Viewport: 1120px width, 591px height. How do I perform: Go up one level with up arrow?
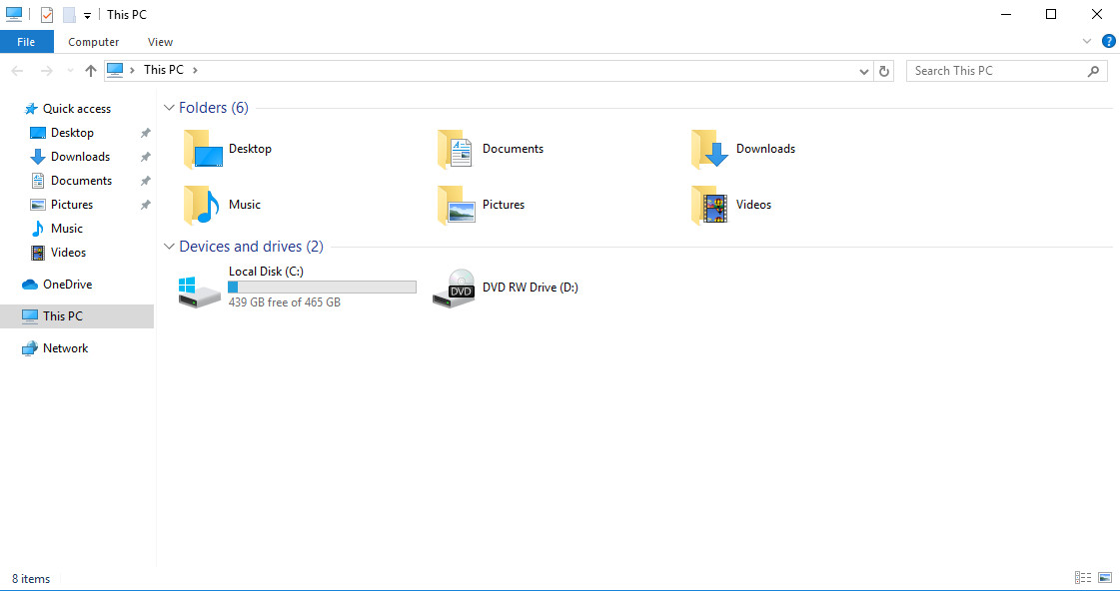[x=91, y=71]
